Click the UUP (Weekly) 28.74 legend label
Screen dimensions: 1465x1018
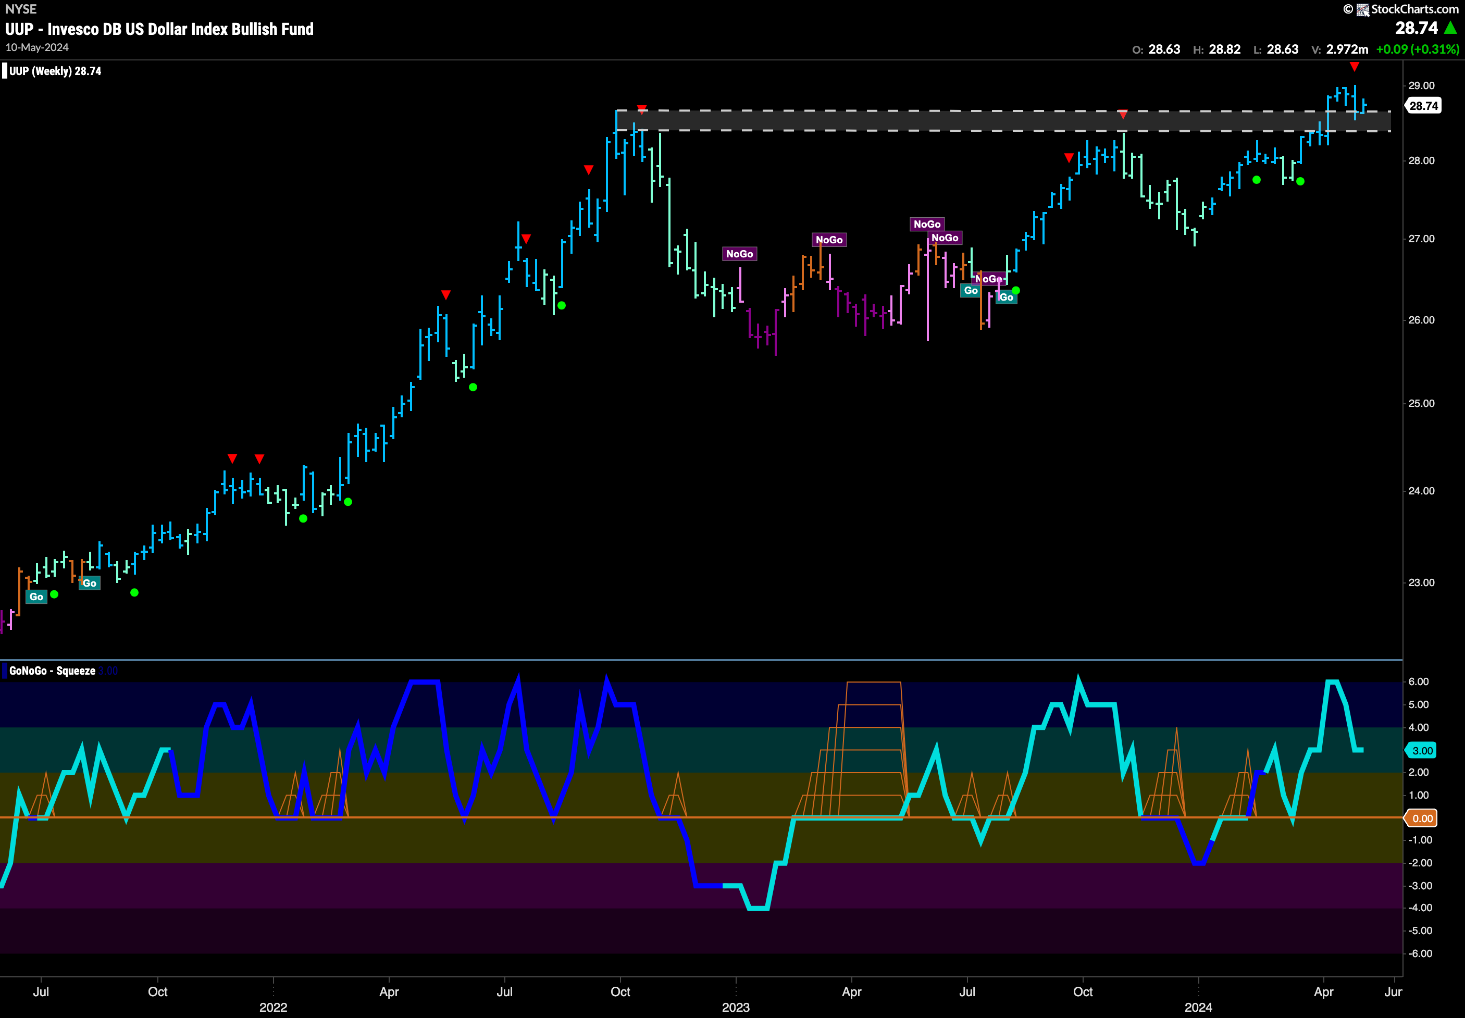tap(56, 71)
